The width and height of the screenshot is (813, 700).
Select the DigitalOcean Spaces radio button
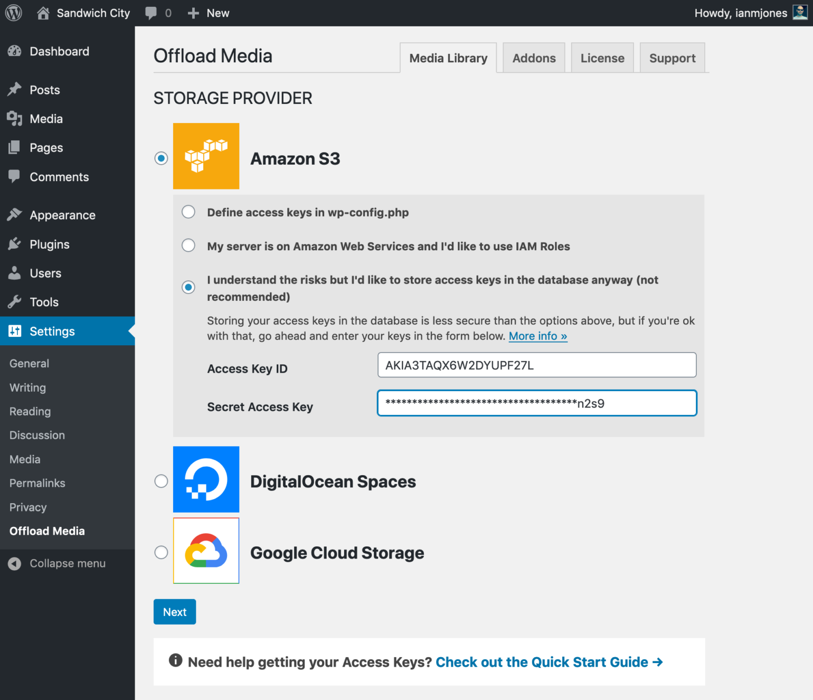tap(161, 481)
